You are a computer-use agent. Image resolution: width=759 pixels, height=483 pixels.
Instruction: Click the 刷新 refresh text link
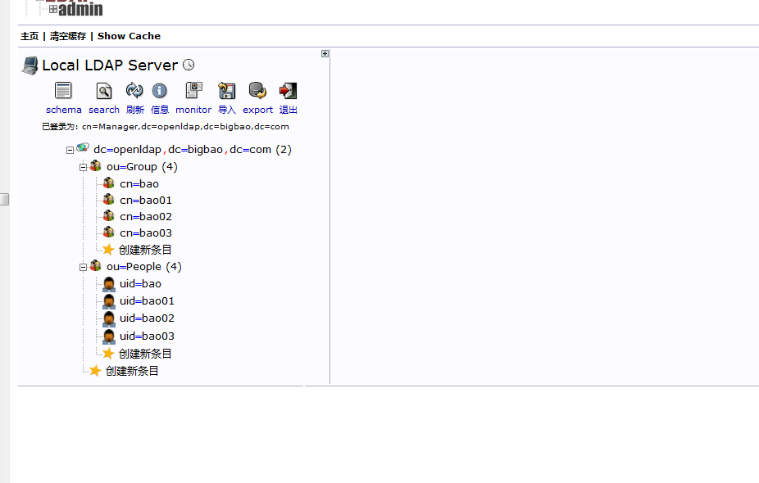[134, 110]
